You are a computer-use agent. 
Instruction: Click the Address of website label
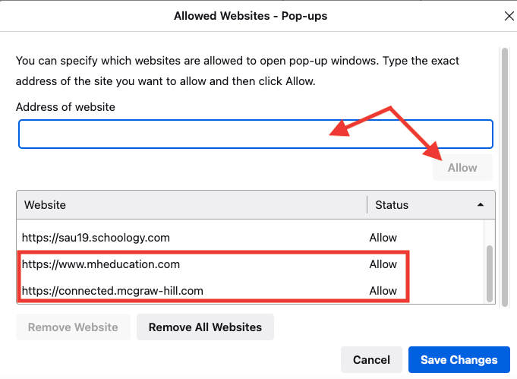(x=66, y=107)
